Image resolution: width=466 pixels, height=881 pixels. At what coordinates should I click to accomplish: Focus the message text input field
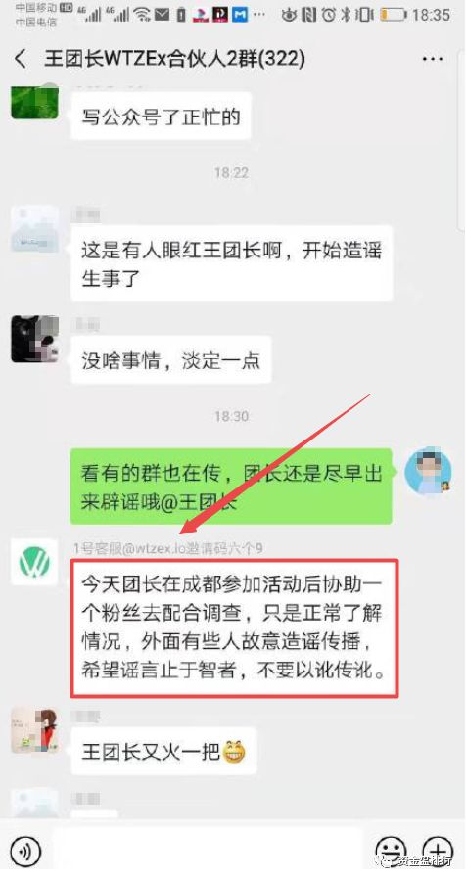(207, 850)
